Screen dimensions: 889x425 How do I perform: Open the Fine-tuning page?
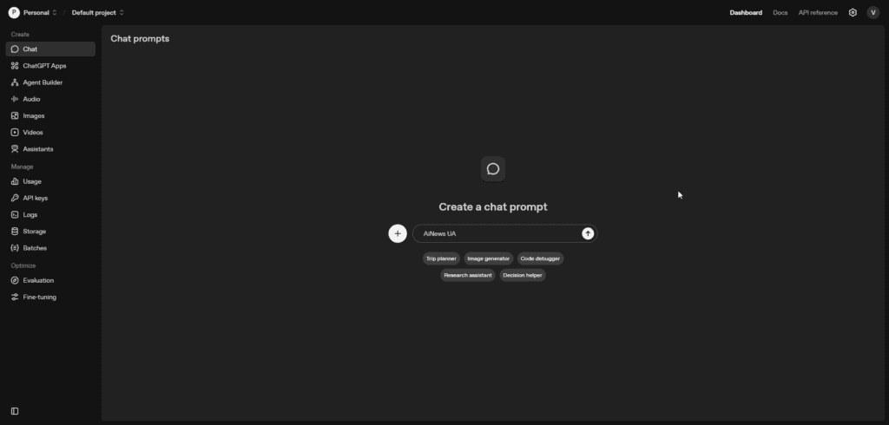pos(39,297)
